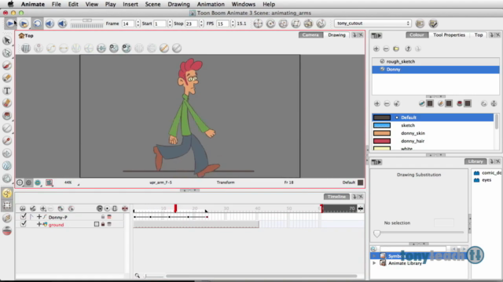Select the Select (arrow) tool
This screenshot has width=503, height=282.
7,40
